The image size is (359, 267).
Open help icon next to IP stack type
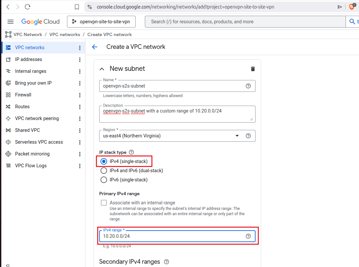[131, 152]
